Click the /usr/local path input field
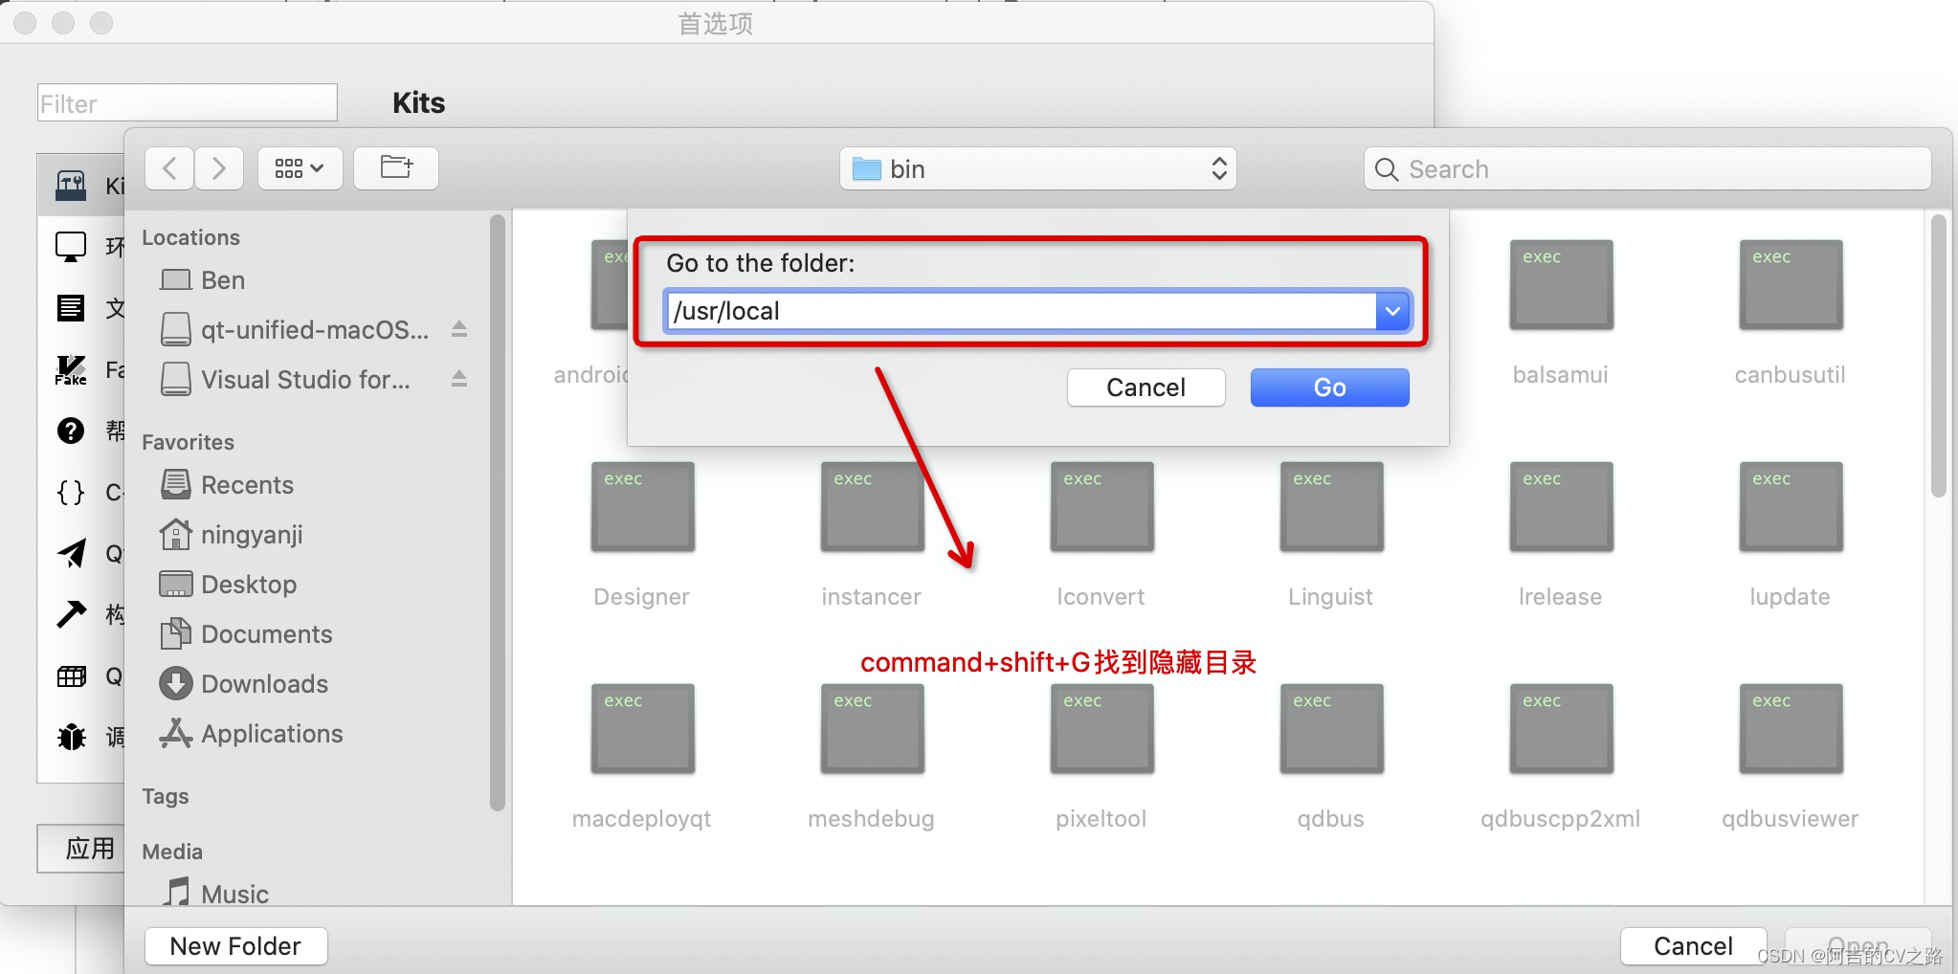 coord(1021,311)
